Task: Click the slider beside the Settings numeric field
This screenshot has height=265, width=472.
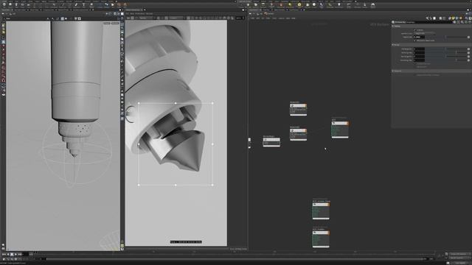Action: coord(446,37)
